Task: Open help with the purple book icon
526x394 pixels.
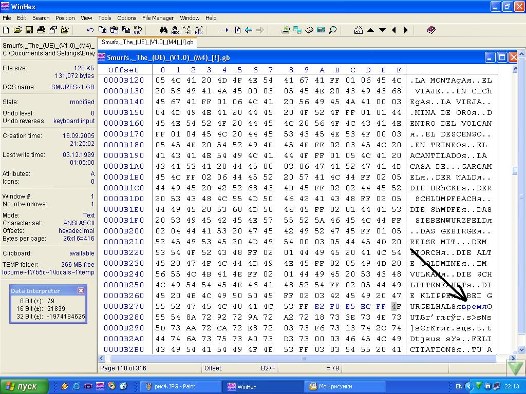Action: [x=431, y=30]
